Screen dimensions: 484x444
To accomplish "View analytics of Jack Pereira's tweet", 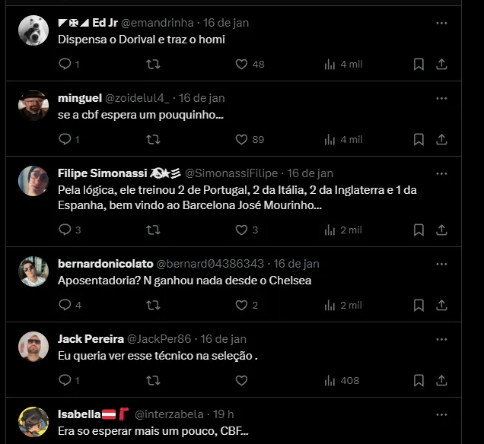I will tap(330, 381).
